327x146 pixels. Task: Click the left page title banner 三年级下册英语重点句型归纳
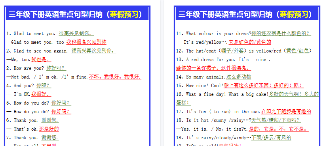(x=77, y=14)
